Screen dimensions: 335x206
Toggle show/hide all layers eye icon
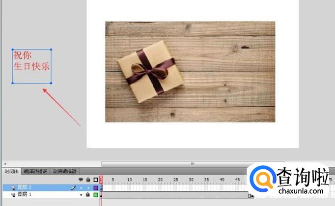click(x=81, y=180)
